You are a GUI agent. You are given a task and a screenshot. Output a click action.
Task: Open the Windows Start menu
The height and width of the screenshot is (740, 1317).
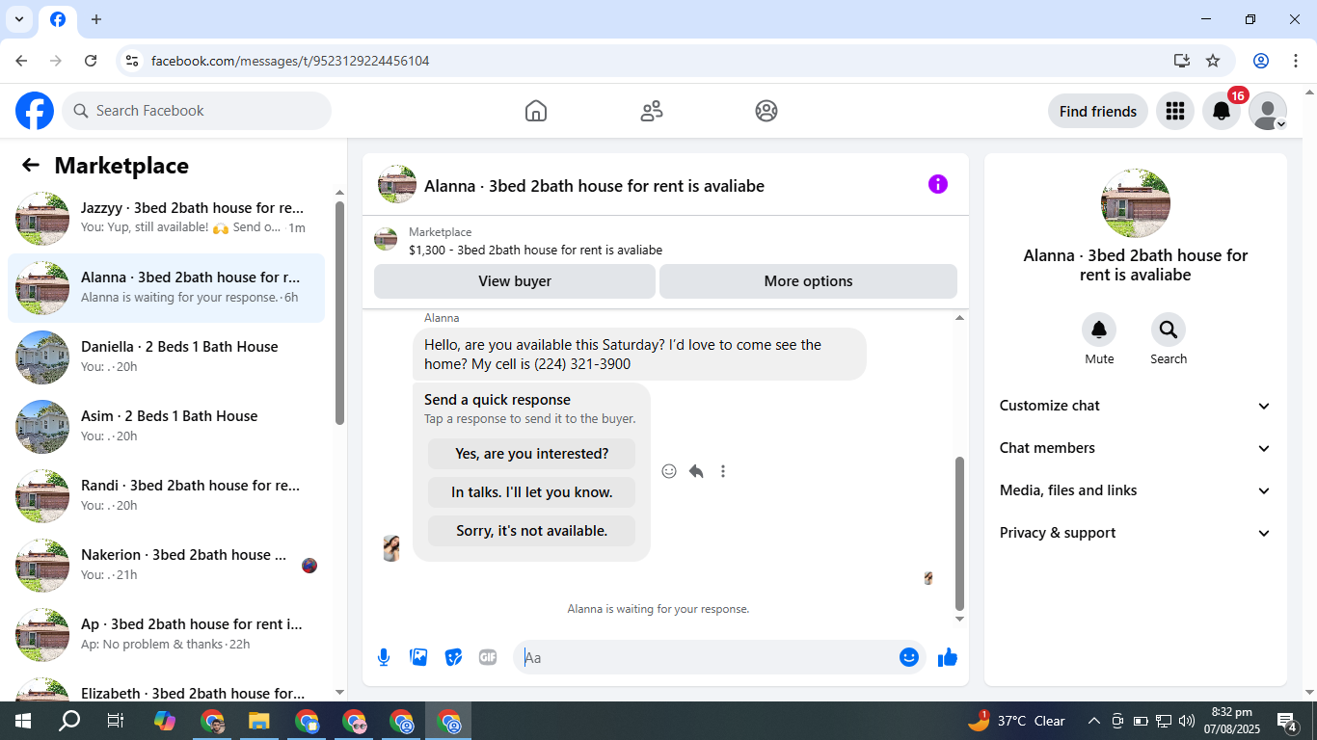[22, 721]
